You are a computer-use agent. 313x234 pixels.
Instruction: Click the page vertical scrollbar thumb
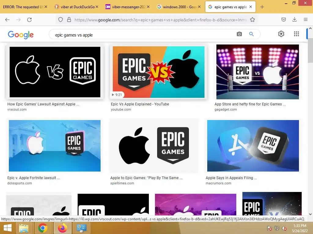click(x=310, y=51)
